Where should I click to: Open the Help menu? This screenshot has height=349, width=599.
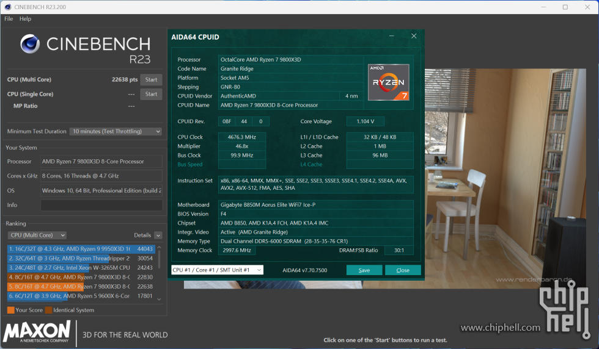point(25,19)
